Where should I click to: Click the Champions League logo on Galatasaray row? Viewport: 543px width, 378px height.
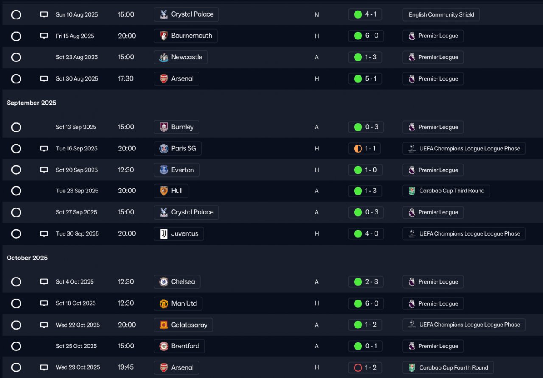pos(411,325)
